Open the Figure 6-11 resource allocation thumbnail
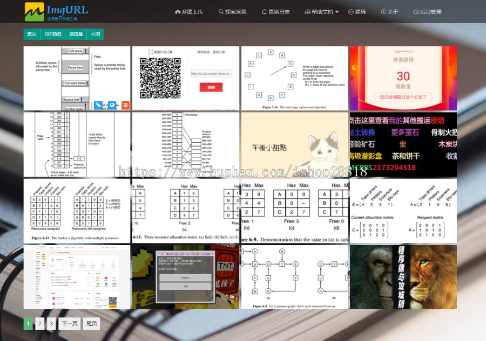This screenshot has height=341, width=486. (186, 211)
